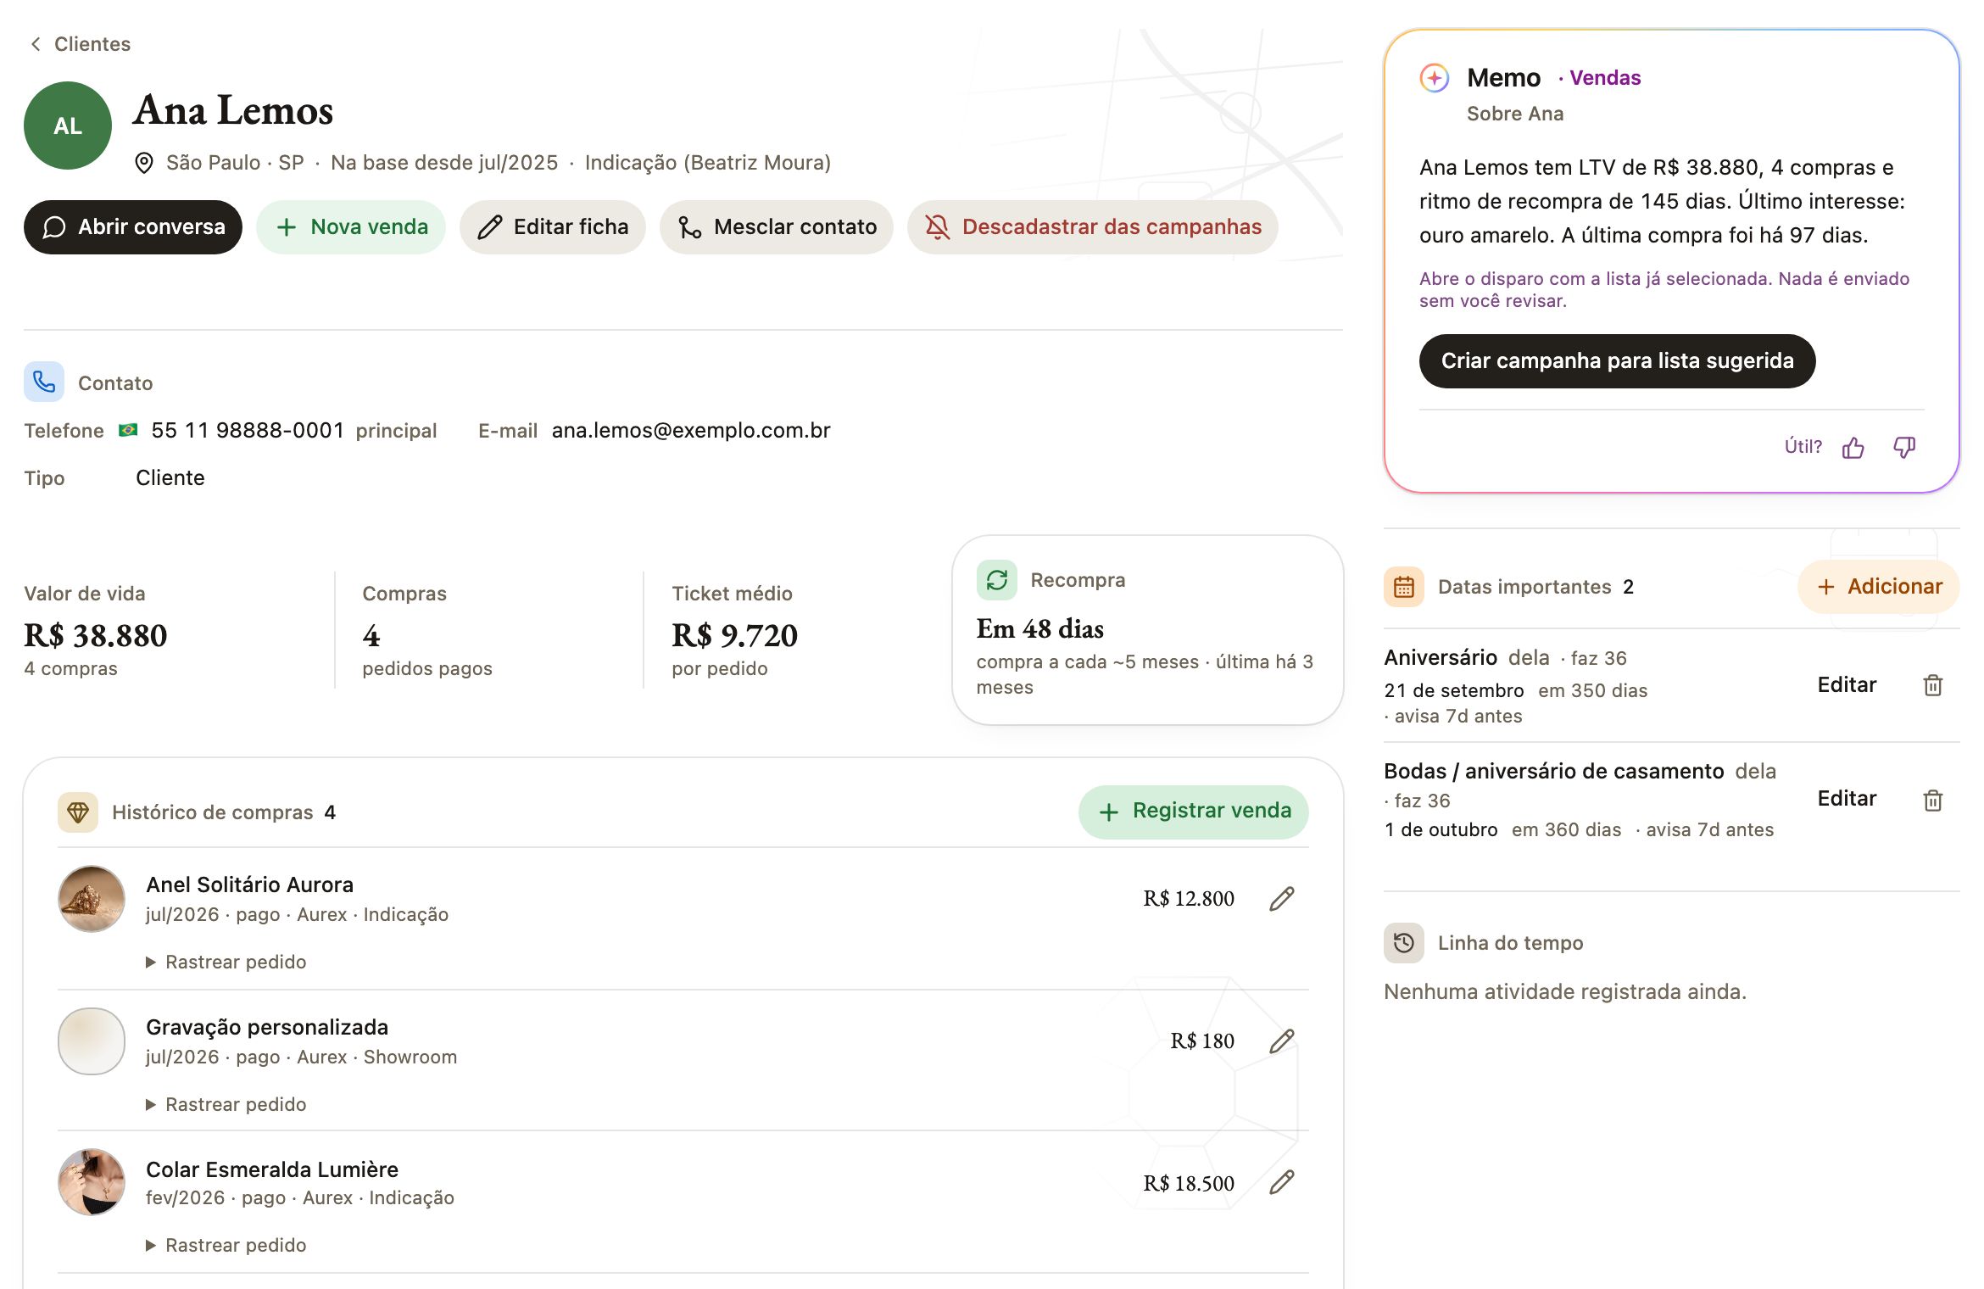The image size is (1984, 1289).
Task: Expand Rastrear pedido under Colar Esmeralda Lumière
Action: (226, 1245)
